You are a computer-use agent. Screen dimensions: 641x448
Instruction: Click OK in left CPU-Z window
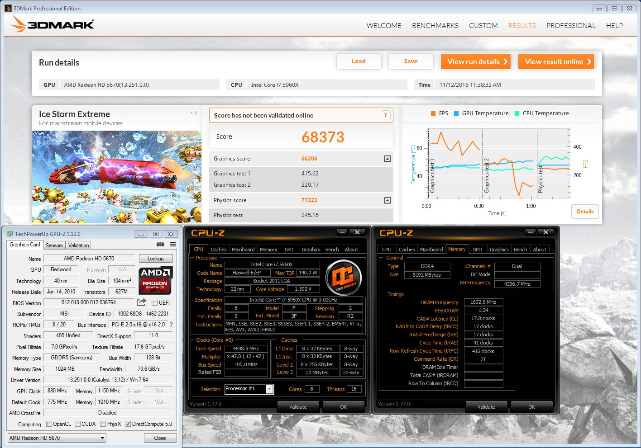pos(344,407)
